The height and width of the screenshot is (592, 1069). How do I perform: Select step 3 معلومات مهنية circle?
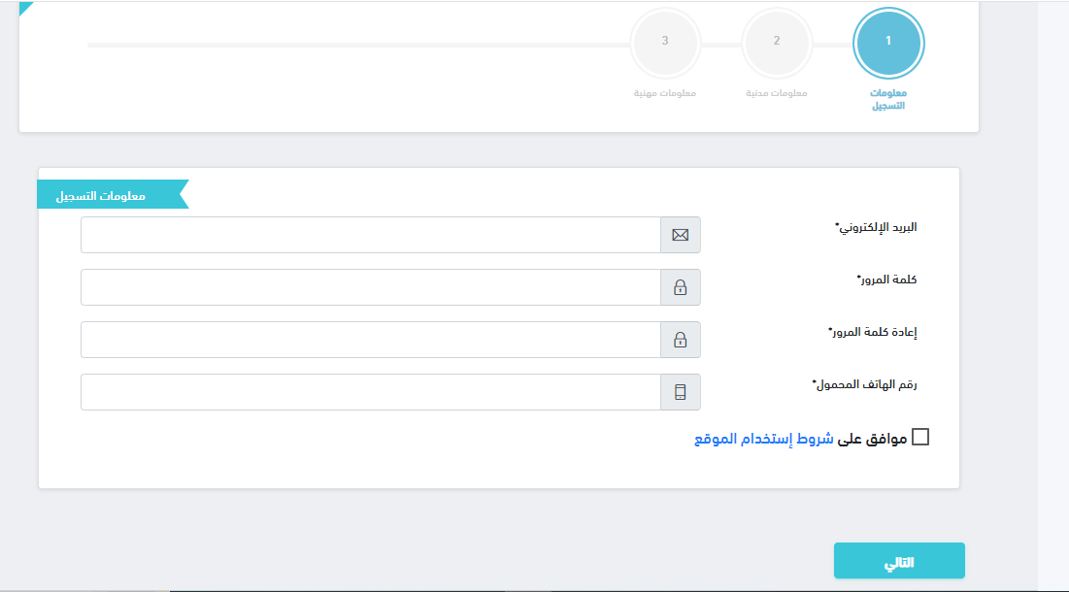pos(665,43)
